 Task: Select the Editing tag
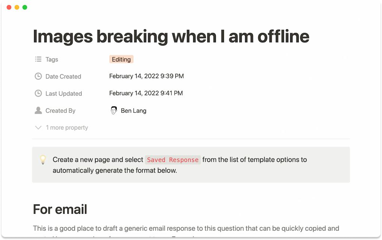point(121,59)
